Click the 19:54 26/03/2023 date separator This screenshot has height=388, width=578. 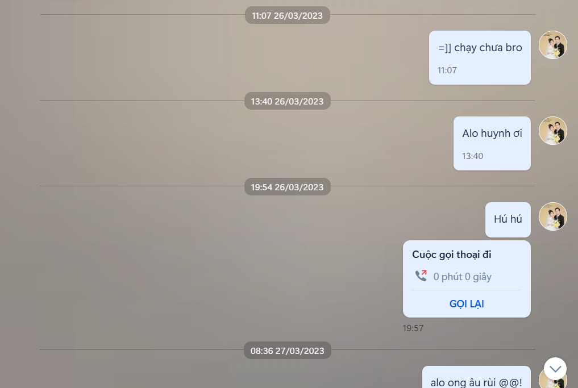click(x=288, y=187)
